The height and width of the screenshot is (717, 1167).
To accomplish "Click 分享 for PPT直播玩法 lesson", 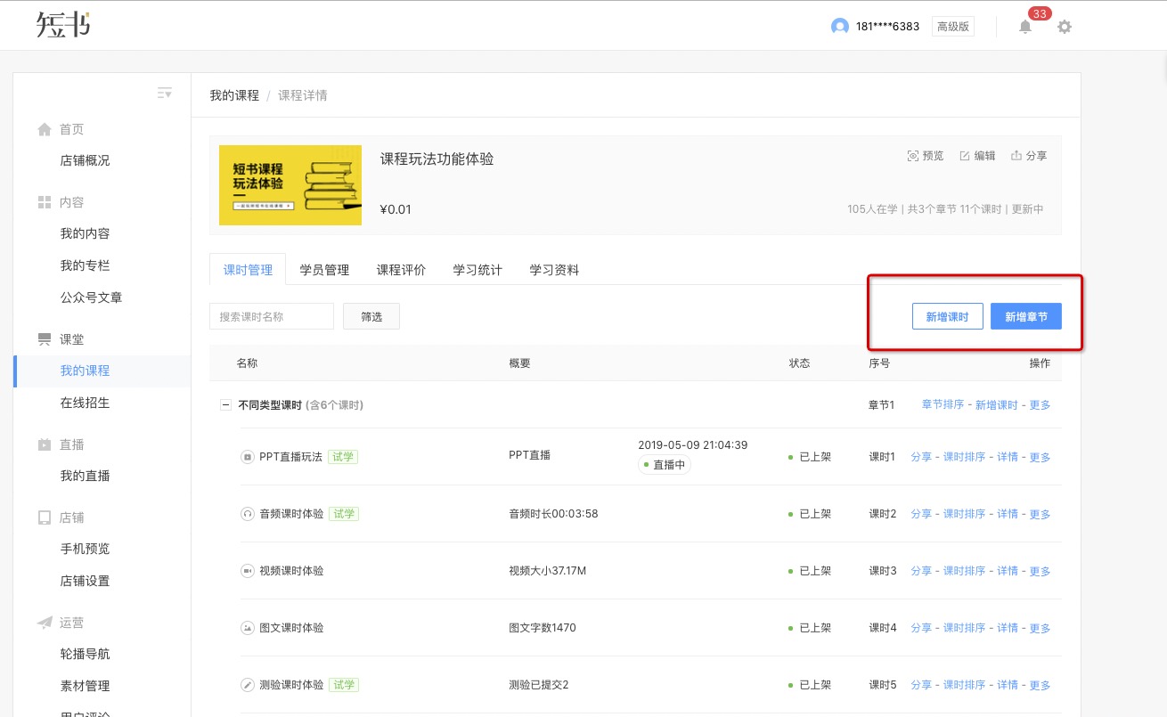I will click(921, 457).
